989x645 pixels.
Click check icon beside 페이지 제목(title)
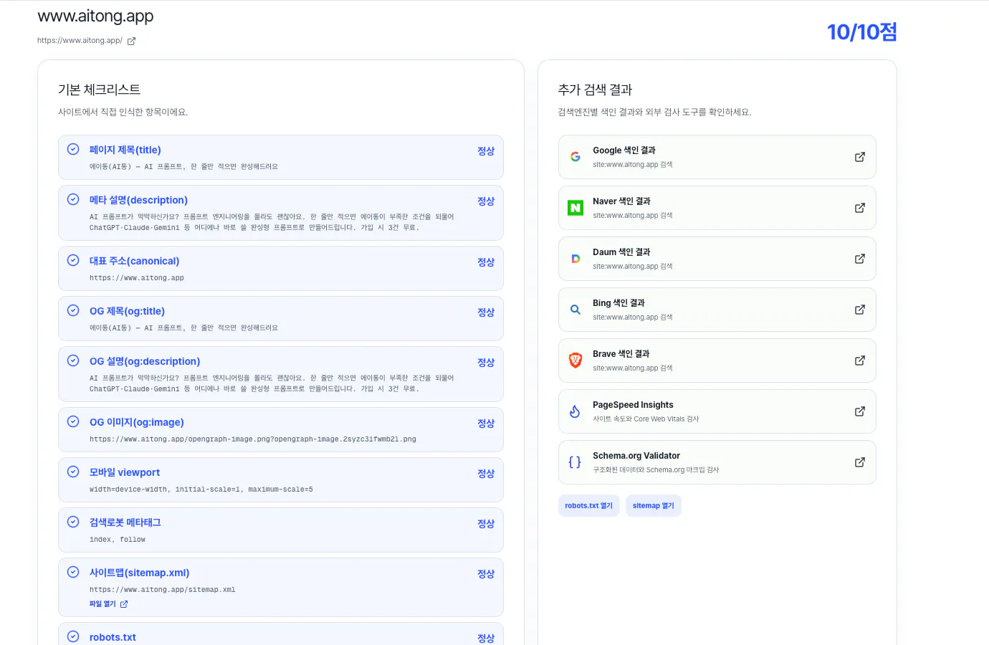[73, 149]
